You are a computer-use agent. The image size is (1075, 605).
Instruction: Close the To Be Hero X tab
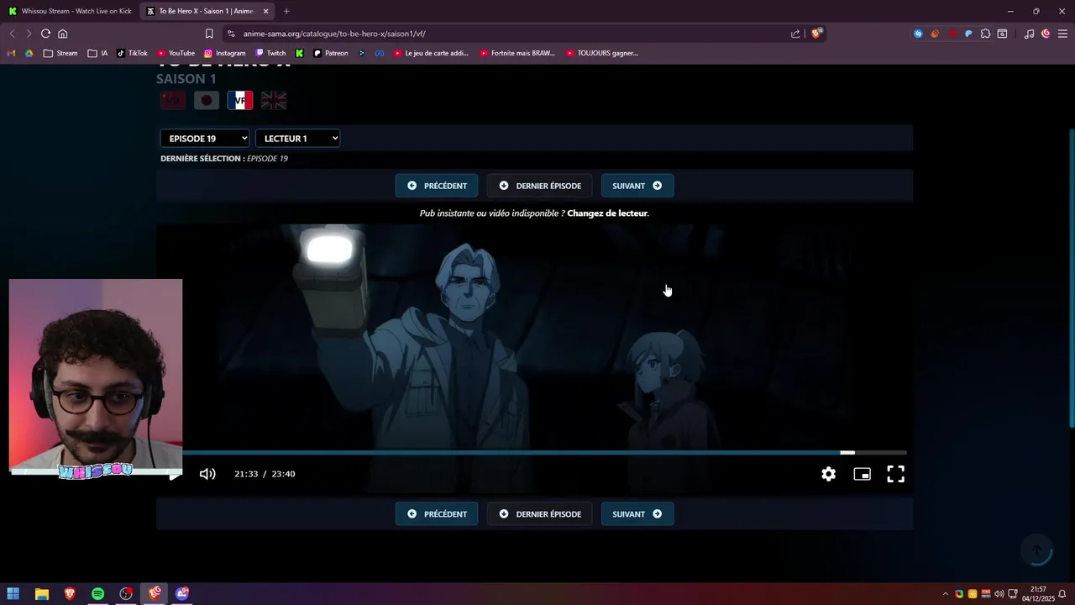266,11
